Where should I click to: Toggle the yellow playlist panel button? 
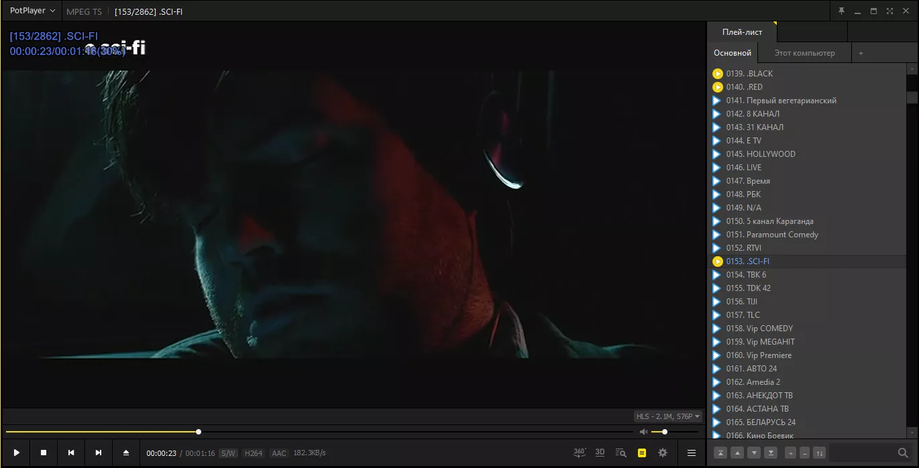coord(642,453)
